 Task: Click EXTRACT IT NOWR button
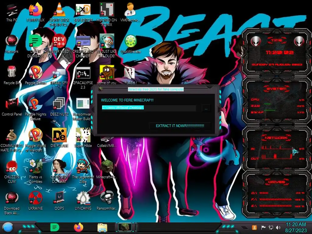coord(180,126)
